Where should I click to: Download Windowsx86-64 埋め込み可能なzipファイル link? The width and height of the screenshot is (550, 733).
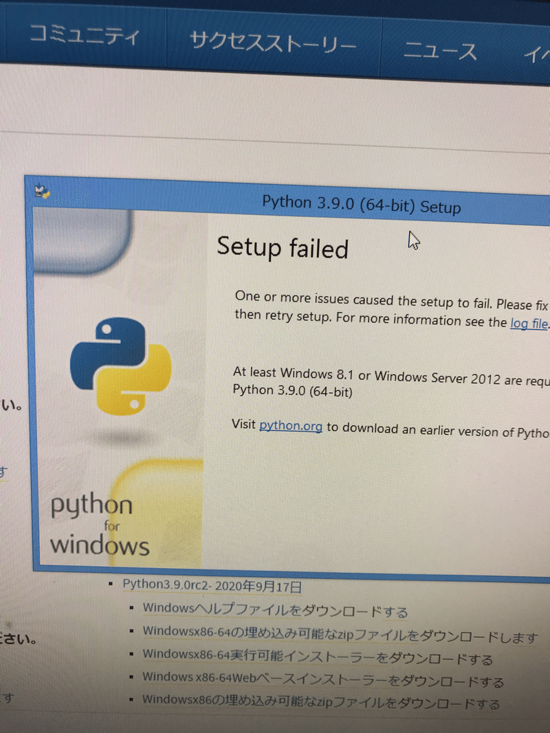(340, 635)
